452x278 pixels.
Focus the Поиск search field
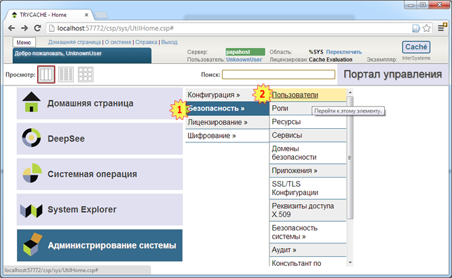[x=278, y=75]
